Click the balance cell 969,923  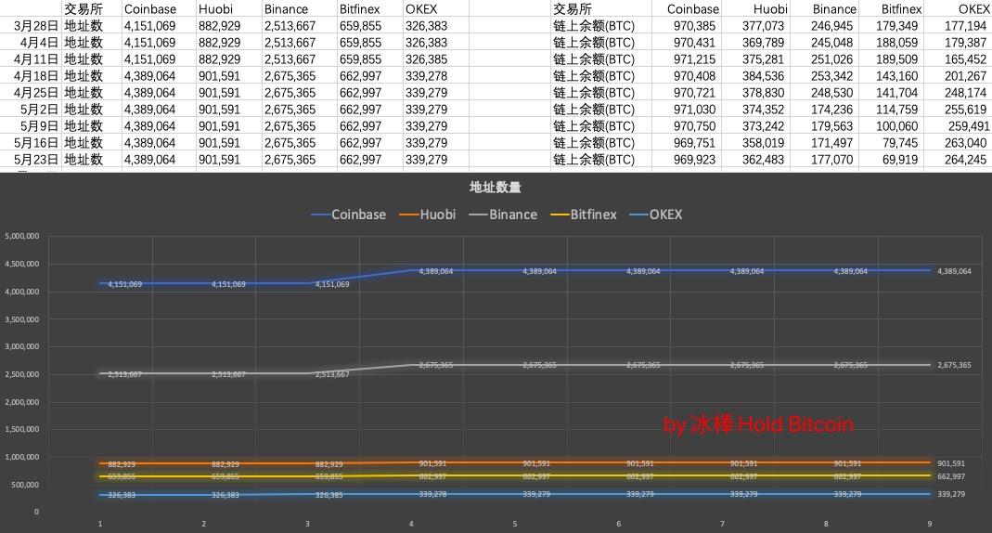click(x=694, y=160)
